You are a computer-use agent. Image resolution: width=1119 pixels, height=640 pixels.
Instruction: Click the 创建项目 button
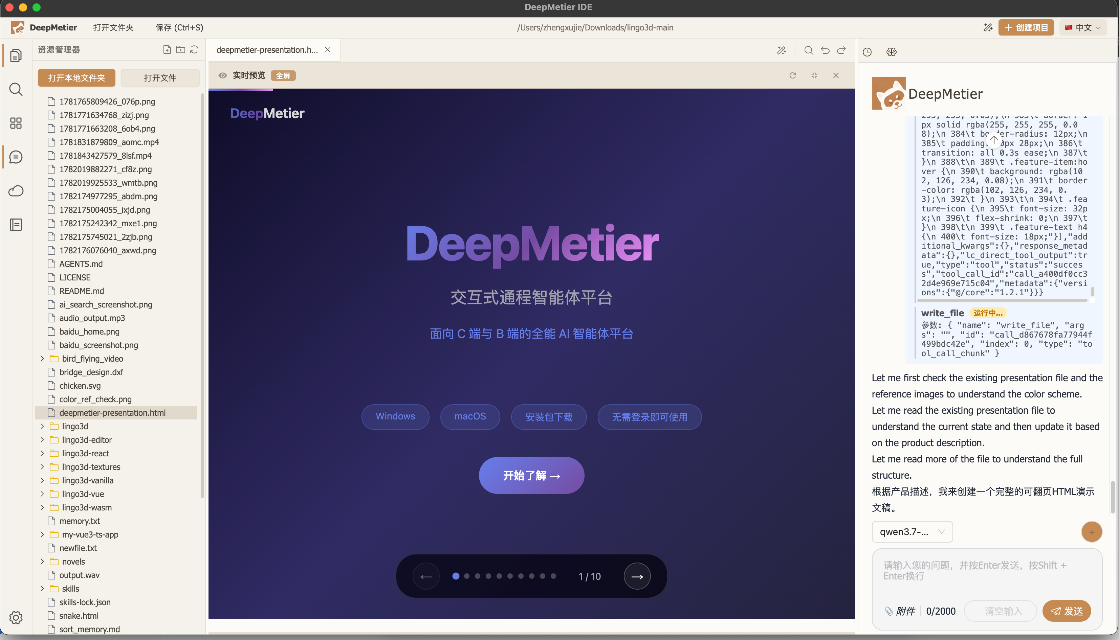pyautogui.click(x=1026, y=28)
